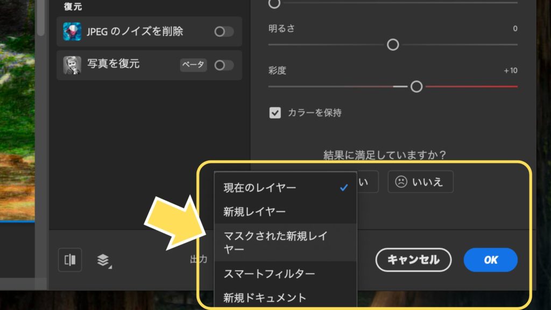Confirm with the blue OK button

pyautogui.click(x=490, y=260)
